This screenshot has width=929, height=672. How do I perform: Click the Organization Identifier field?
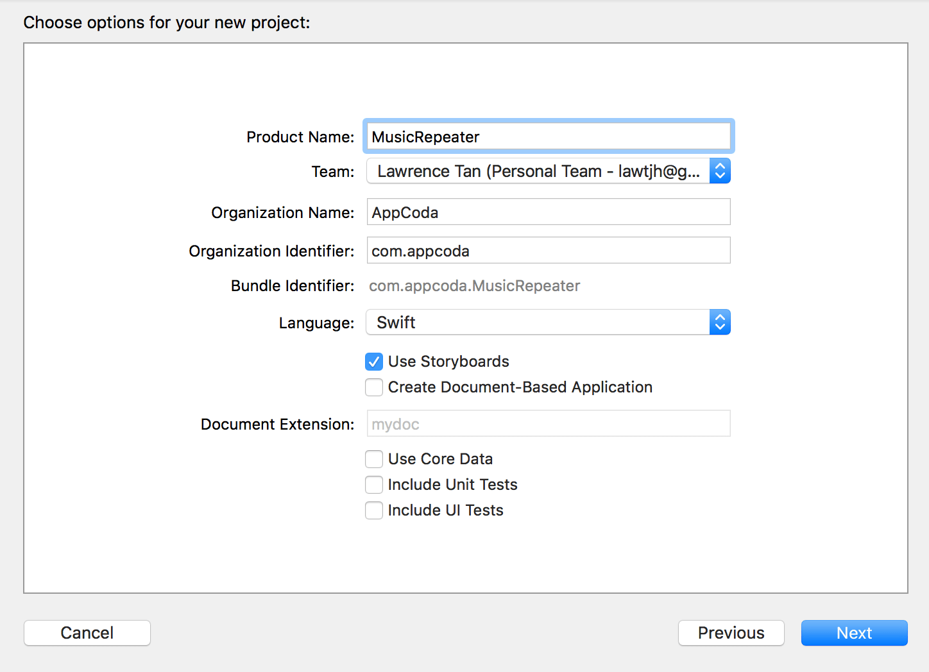coord(548,251)
